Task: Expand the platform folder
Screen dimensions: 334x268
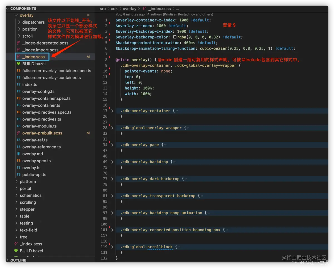Action: pos(16,182)
